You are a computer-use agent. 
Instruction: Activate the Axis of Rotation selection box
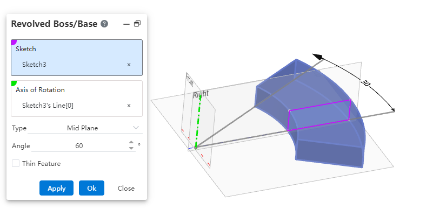point(77,99)
